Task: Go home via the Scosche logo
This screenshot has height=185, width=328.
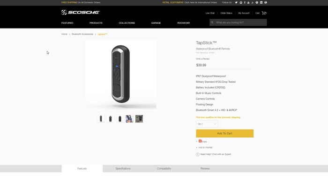Action: pos(81,12)
